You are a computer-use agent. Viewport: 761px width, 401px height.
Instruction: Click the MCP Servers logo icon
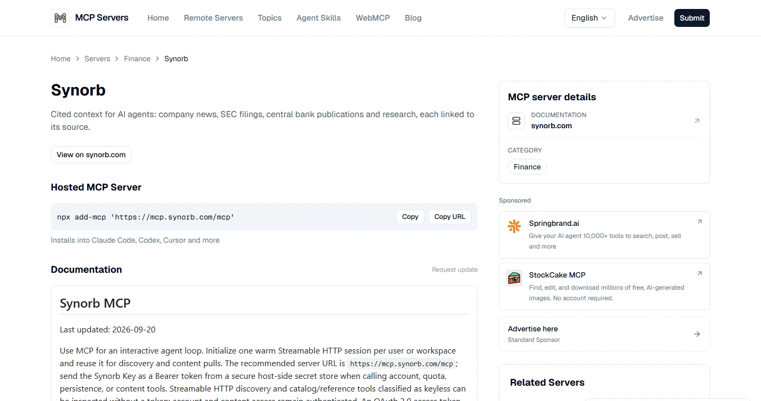coord(60,18)
